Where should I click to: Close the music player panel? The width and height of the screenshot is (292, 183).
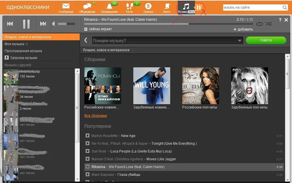click(286, 20)
